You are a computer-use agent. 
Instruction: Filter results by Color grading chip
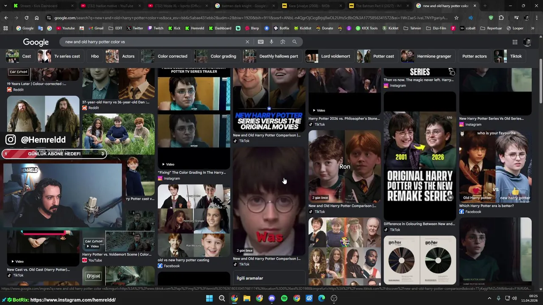point(216,56)
